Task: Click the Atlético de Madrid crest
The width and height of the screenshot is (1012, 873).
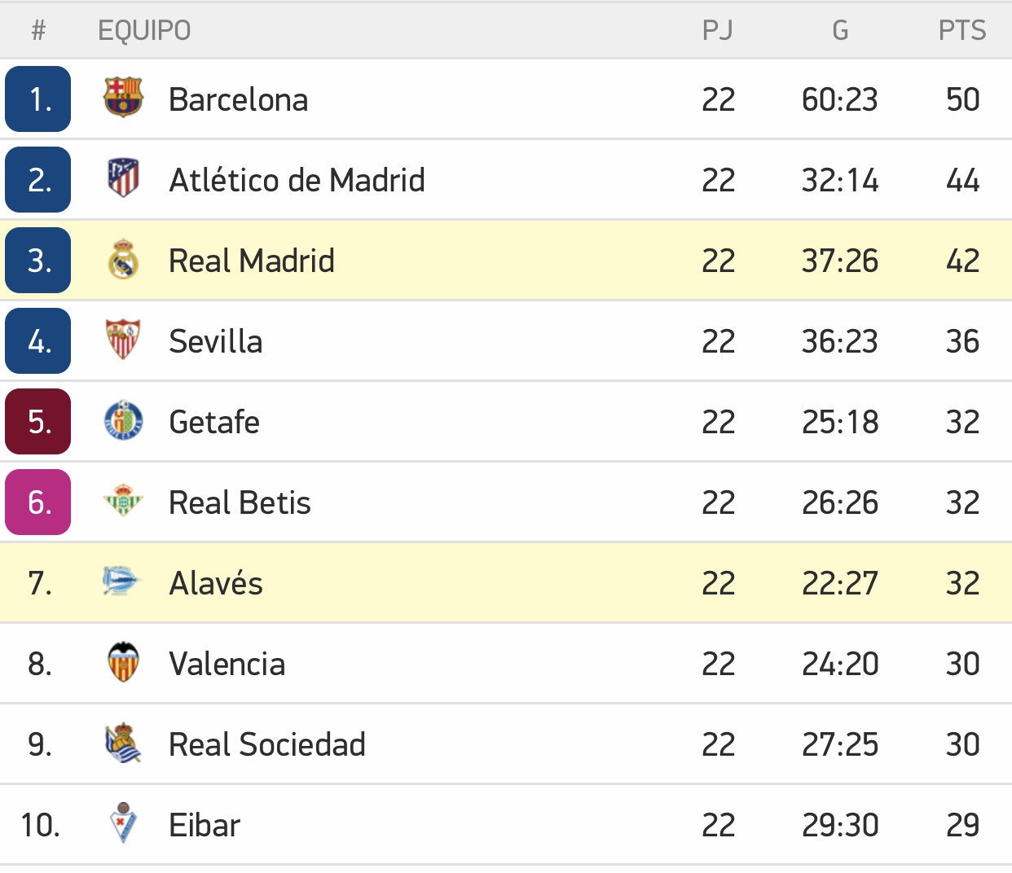Action: pos(123,179)
